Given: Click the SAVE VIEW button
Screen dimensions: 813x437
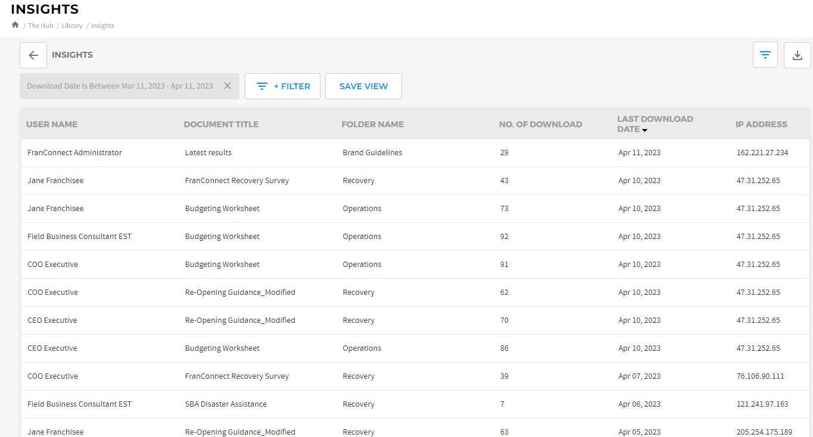Looking at the screenshot, I should point(363,86).
